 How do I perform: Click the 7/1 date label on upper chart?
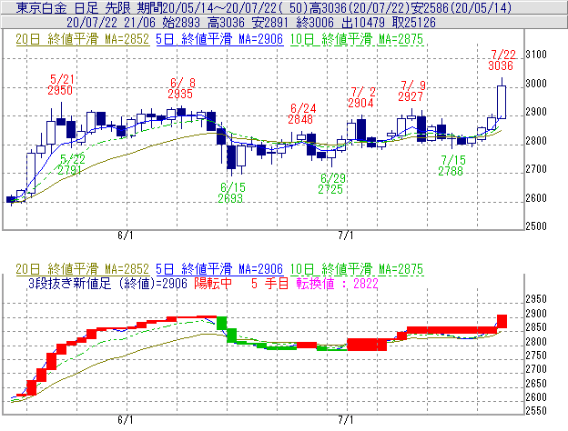click(346, 236)
